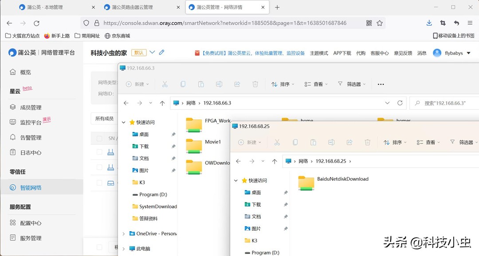Image resolution: width=479 pixels, height=256 pixels.
Task: Open Firefox hamburger menu
Action: click(470, 23)
